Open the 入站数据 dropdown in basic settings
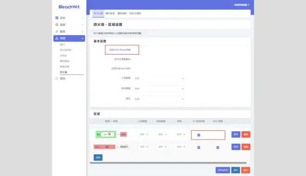Viewport: 306px width, 176px height. tap(159, 79)
